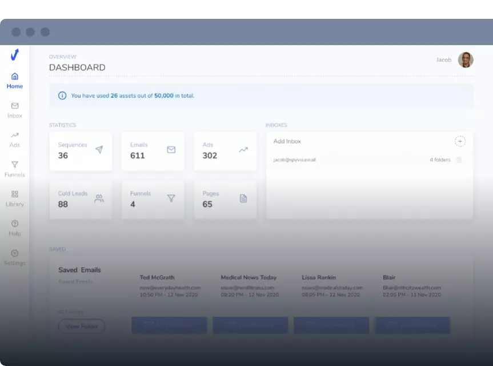Open the Library section in sidebar

tap(15, 199)
